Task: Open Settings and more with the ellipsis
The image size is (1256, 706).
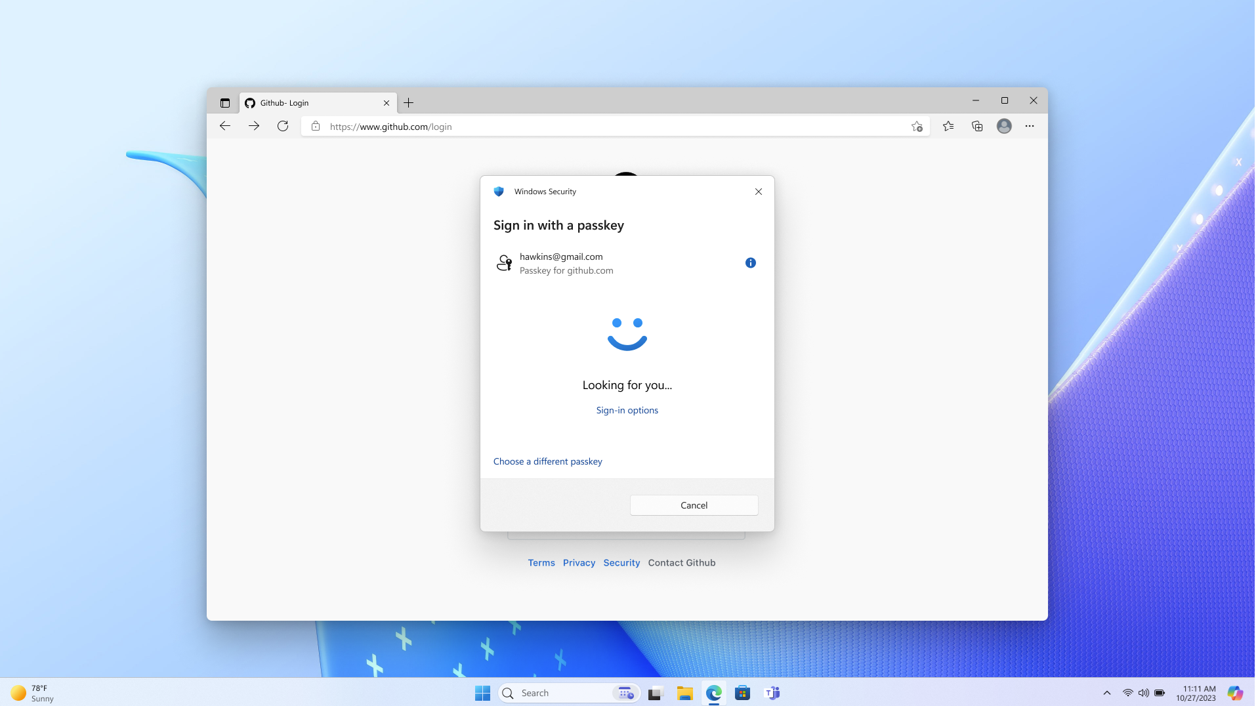Action: (x=1029, y=126)
